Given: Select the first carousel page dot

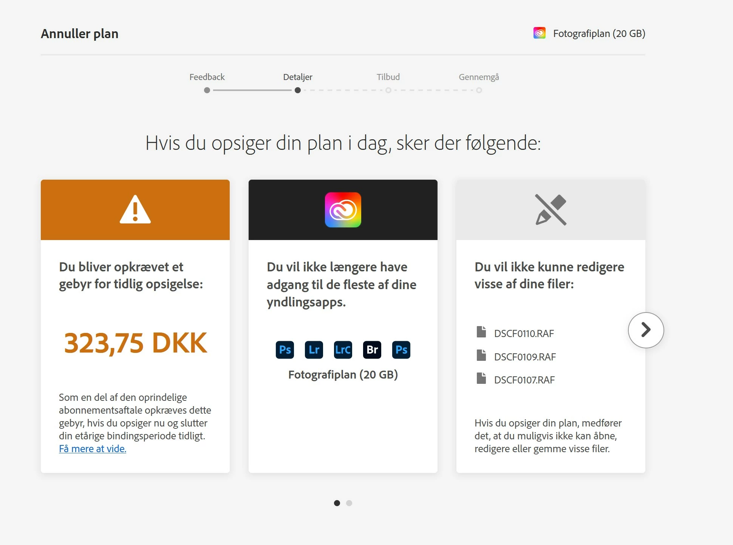Looking at the screenshot, I should pos(337,503).
